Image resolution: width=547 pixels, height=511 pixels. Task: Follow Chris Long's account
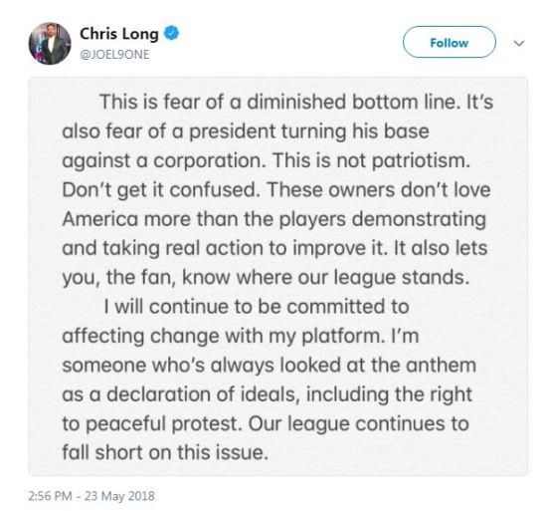(x=450, y=42)
